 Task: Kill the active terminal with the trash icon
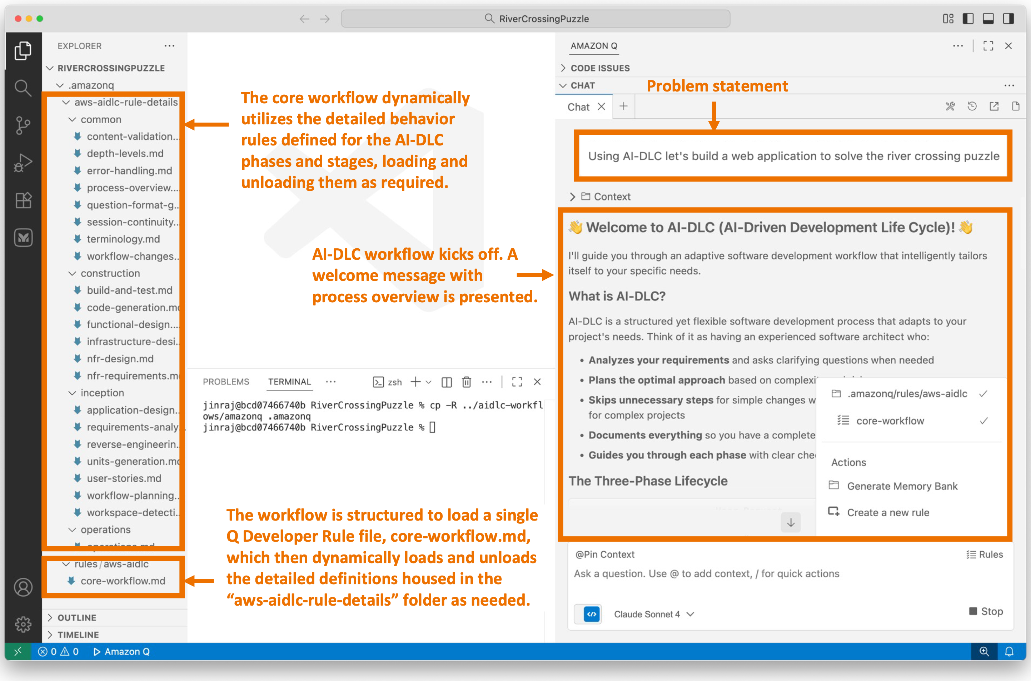467,382
